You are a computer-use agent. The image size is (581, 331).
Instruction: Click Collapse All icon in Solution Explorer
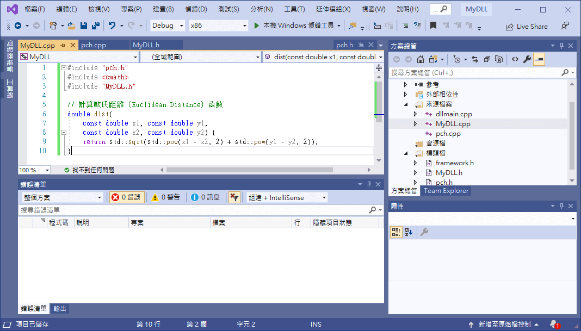coord(487,59)
